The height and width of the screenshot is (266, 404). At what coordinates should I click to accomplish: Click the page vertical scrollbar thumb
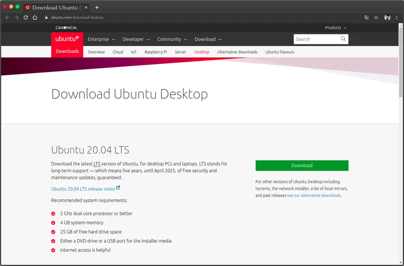coord(401,62)
